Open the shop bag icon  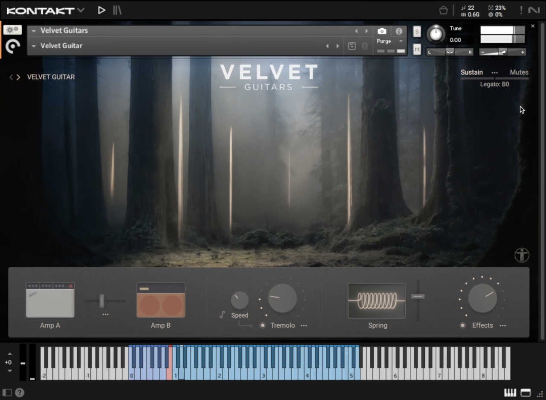(443, 10)
